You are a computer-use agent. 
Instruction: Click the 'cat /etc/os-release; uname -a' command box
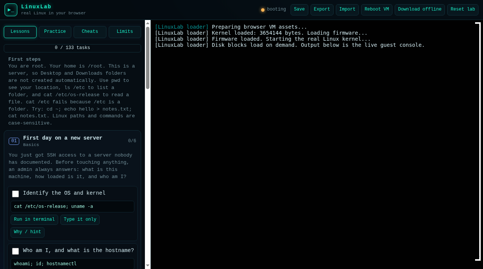[x=72, y=207]
